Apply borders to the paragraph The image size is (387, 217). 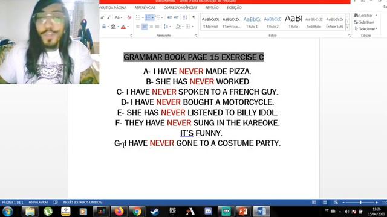[x=188, y=27]
